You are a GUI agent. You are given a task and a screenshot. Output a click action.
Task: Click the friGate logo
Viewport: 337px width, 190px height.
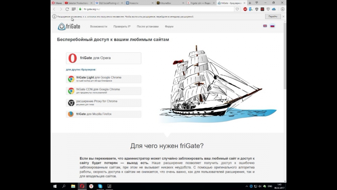(x=69, y=27)
